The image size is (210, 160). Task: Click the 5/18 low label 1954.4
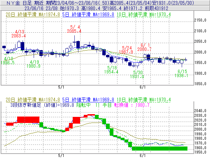click(x=111, y=72)
